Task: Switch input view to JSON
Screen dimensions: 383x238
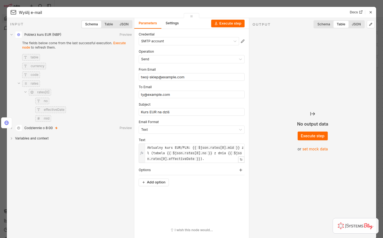Action: 124,24
